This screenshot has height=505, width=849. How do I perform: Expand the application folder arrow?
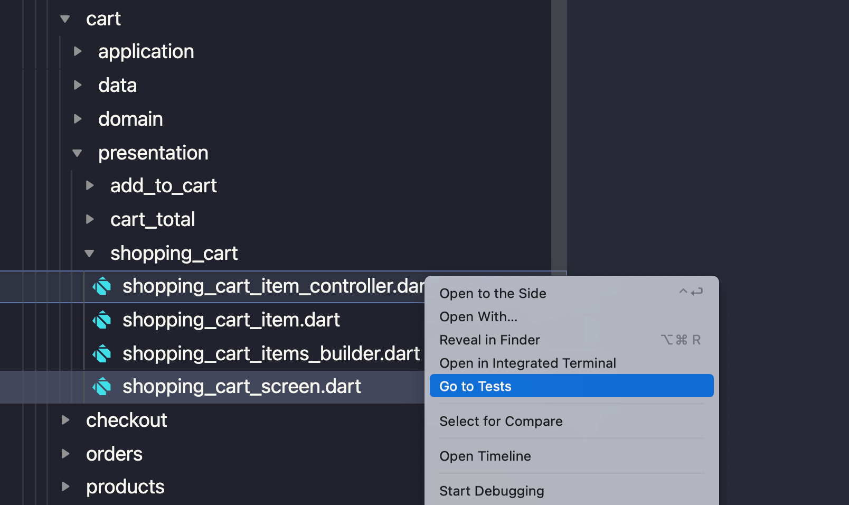pos(78,51)
